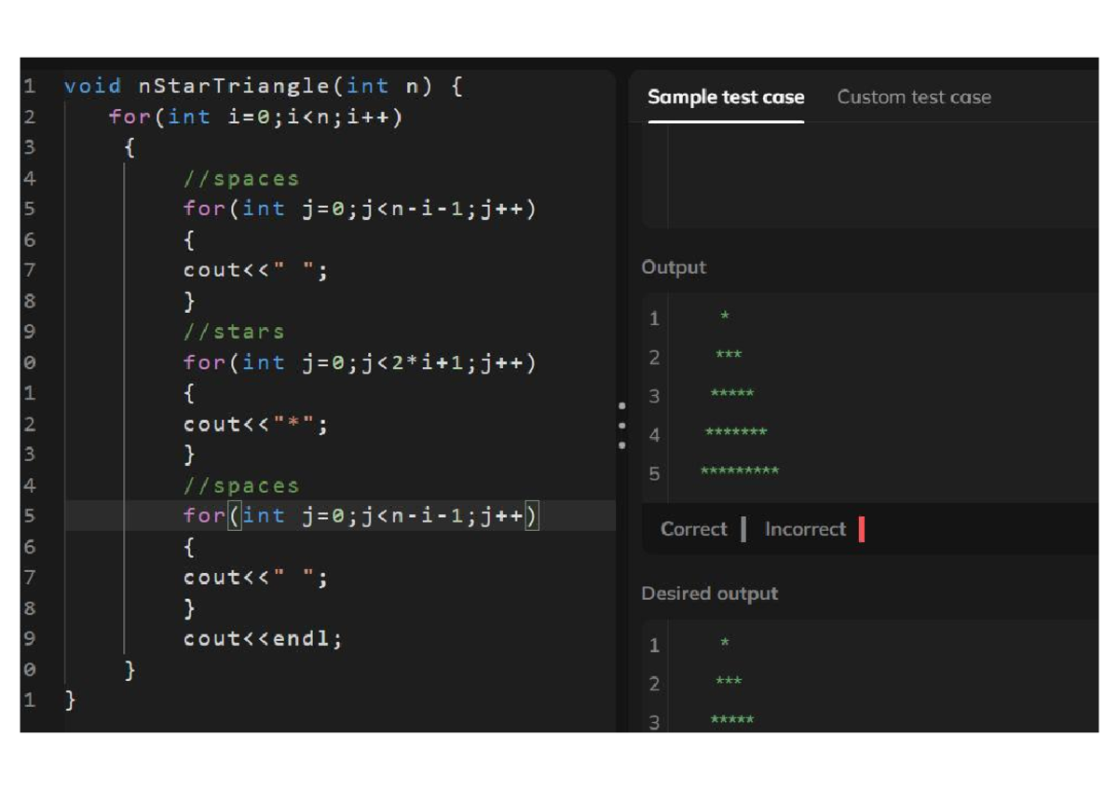Switch to the Sample test case tab
Screen dimensions: 1118x790
click(x=725, y=98)
